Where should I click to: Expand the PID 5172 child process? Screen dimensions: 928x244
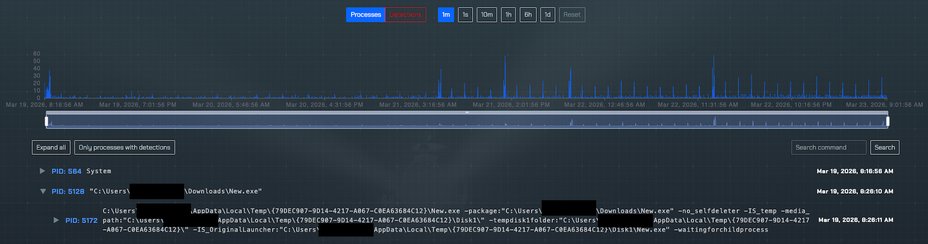point(56,220)
